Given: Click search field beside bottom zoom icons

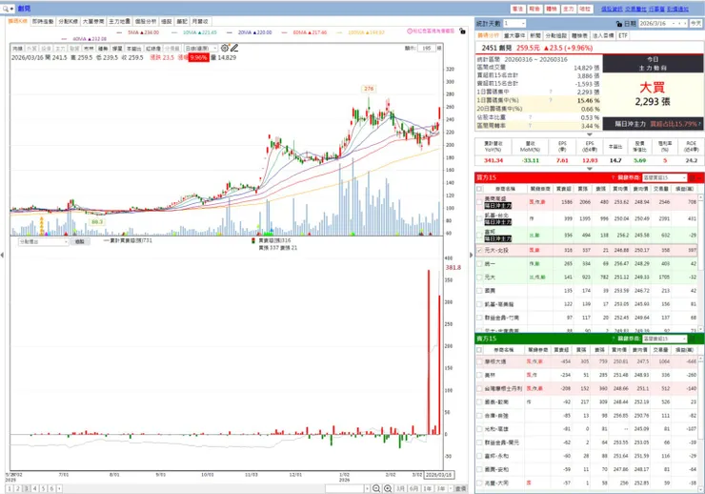Looking at the screenshot, I should (345, 488).
